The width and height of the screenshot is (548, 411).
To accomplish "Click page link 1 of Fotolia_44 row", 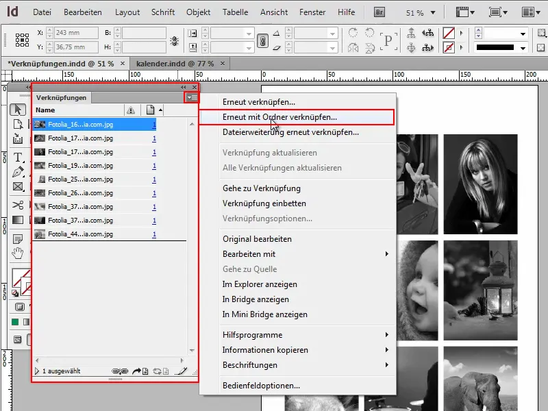I will [154, 234].
